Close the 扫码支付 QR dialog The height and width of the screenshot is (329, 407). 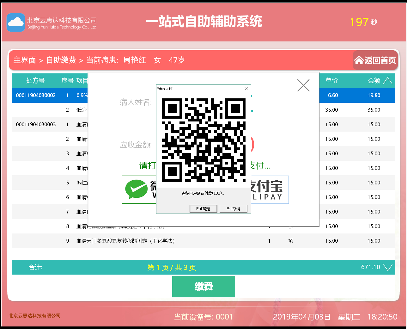[x=246, y=89]
